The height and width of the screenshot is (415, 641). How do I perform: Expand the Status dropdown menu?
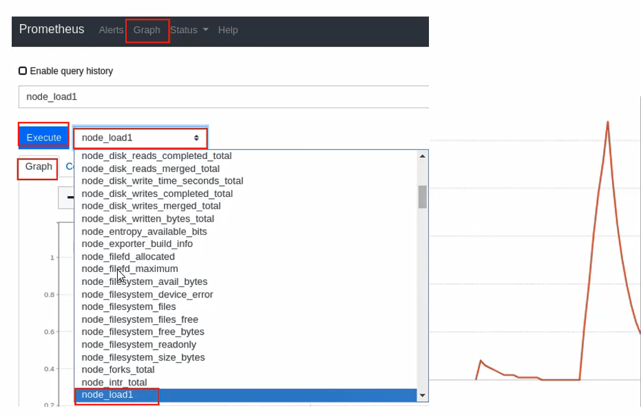tap(189, 30)
